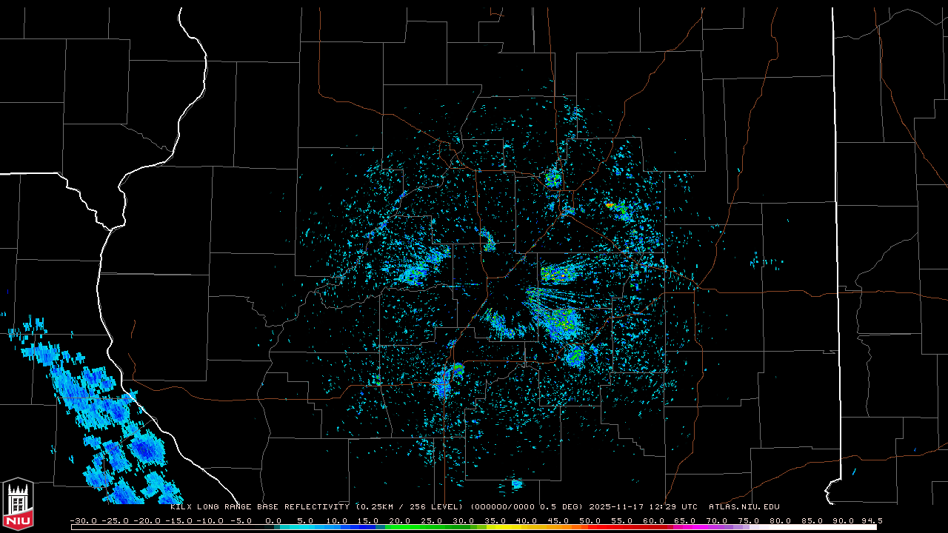Click the ATLAS.NIU.EDU text
Image resolution: width=948 pixels, height=533 pixels.
click(x=744, y=507)
